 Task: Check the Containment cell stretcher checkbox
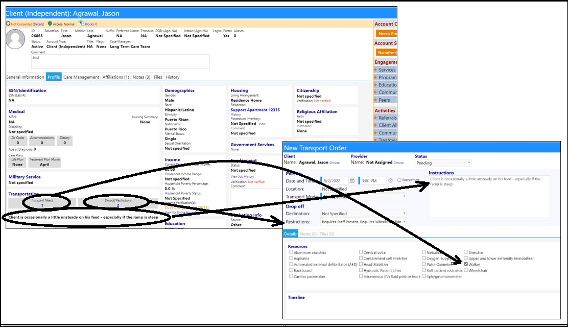[x=361, y=258]
